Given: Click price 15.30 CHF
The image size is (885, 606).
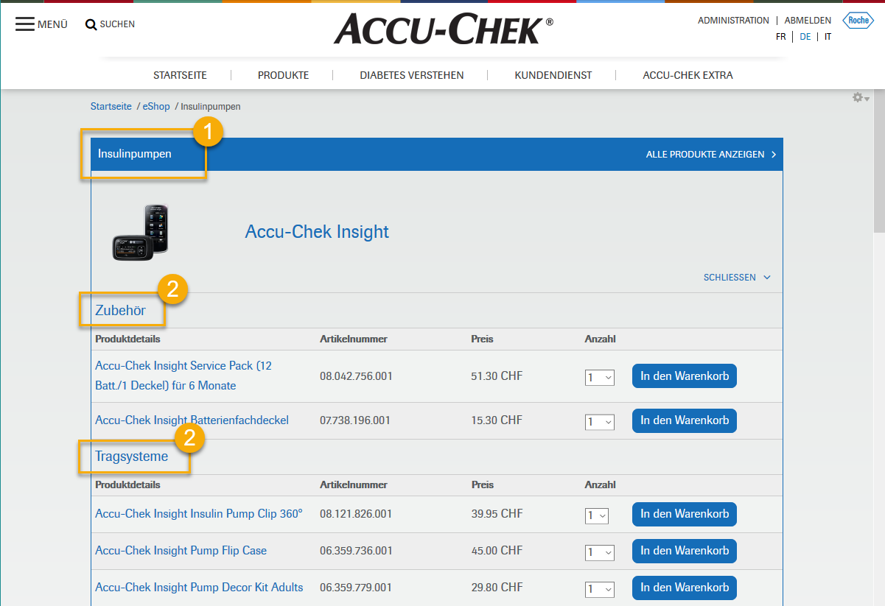Looking at the screenshot, I should [x=497, y=420].
